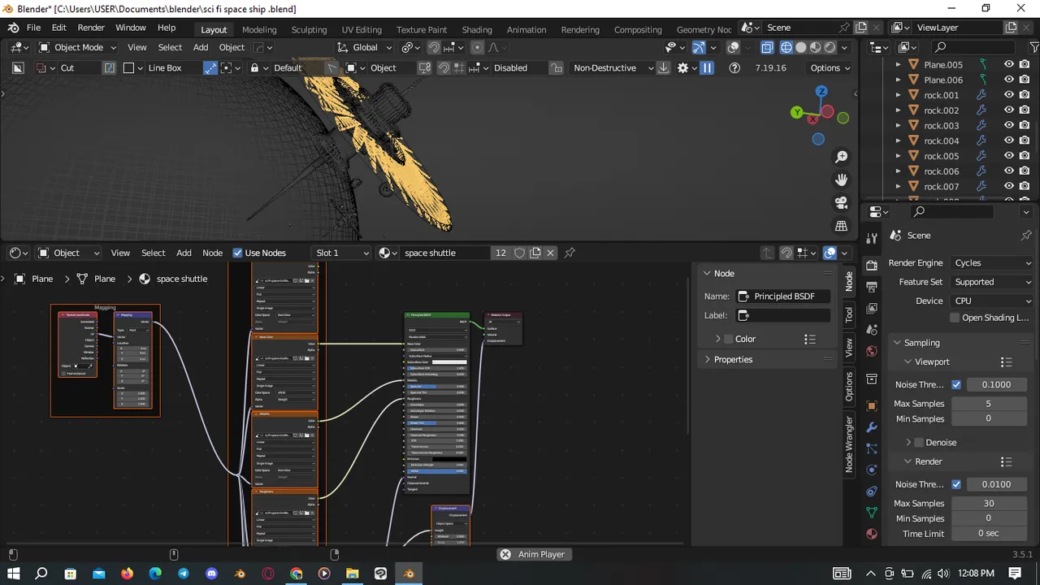
Task: Hide rock.003 in viewport with eye icon
Action: 1009,125
